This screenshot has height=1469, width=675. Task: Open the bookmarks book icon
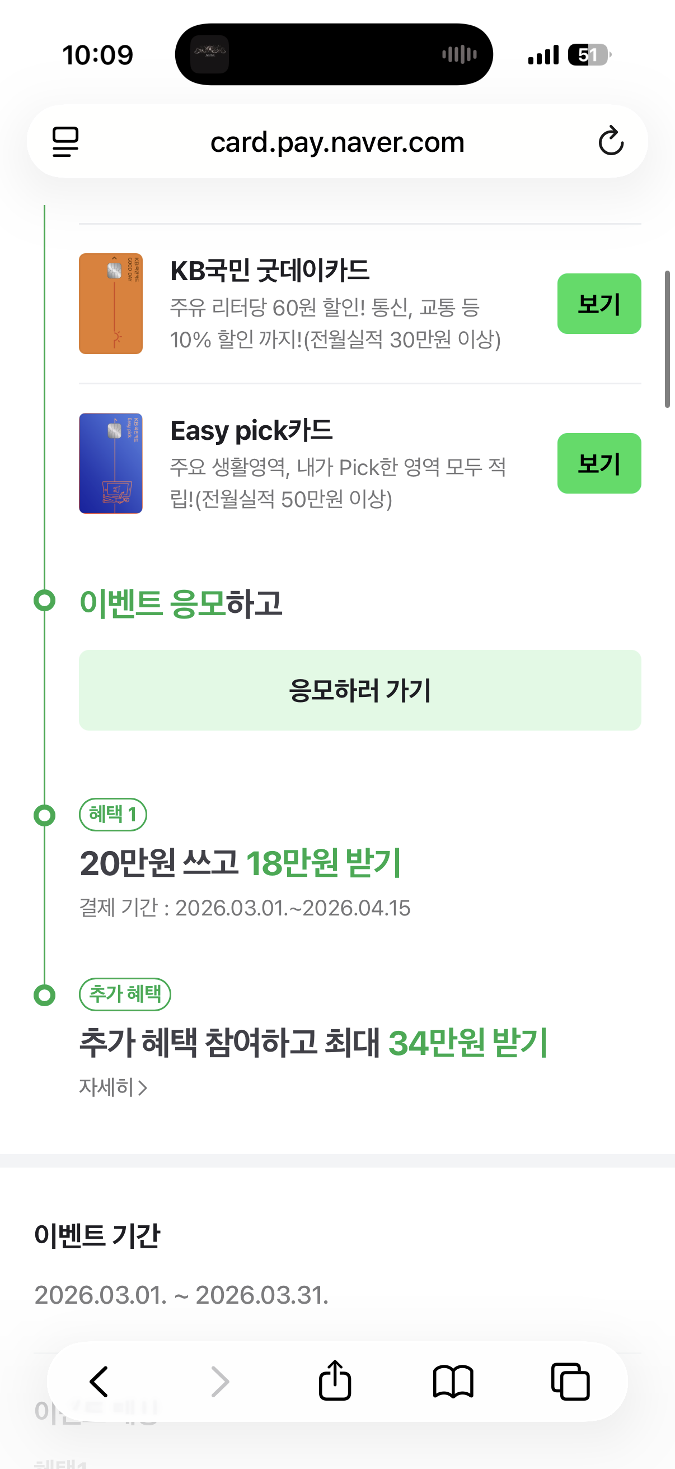click(x=453, y=1382)
